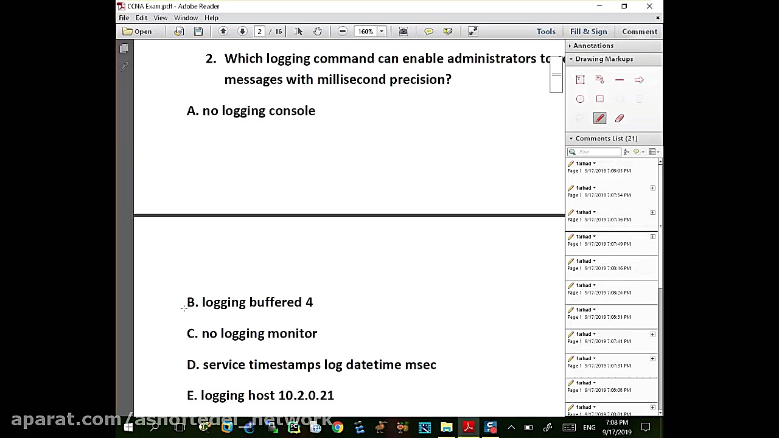Image resolution: width=779 pixels, height=438 pixels.
Task: Click the Find field in comments list
Action: (595, 152)
